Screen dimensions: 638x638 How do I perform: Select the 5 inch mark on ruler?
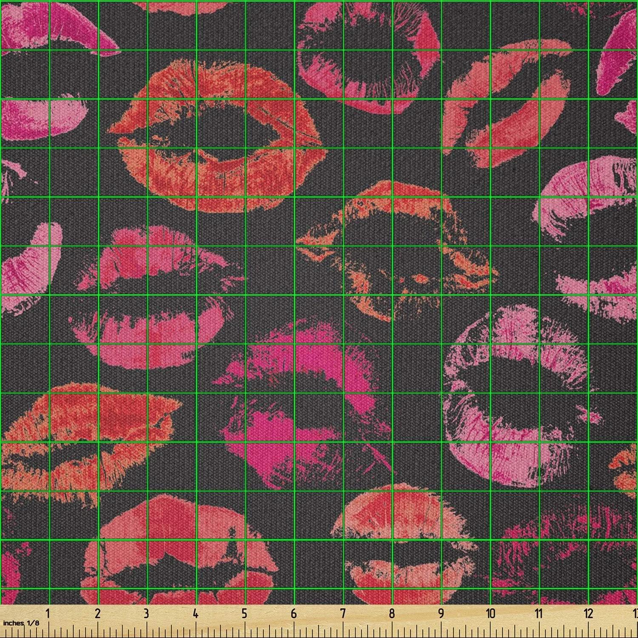(x=244, y=614)
